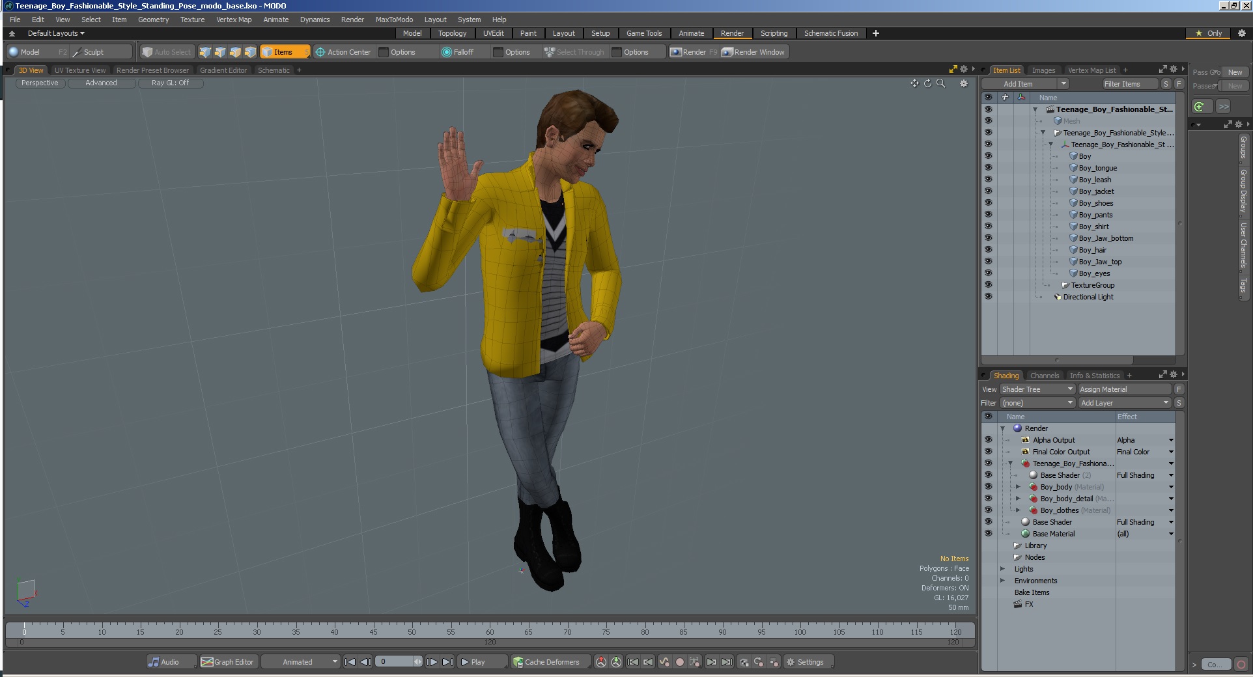Open Add Layer dropdown

pyautogui.click(x=1125, y=403)
